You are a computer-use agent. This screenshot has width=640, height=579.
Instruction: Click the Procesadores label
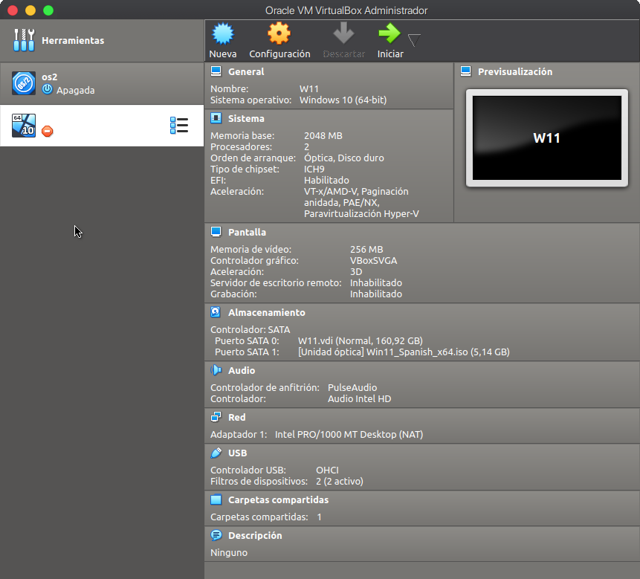pyautogui.click(x=242, y=147)
